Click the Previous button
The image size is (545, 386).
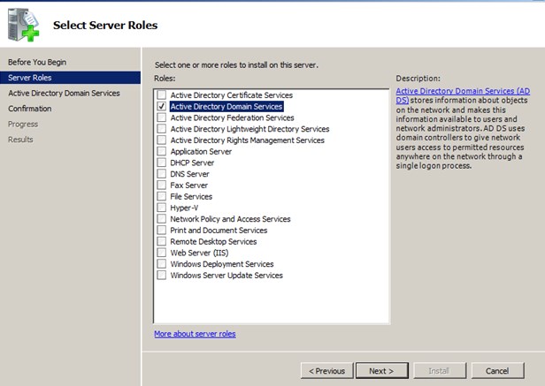(x=327, y=371)
